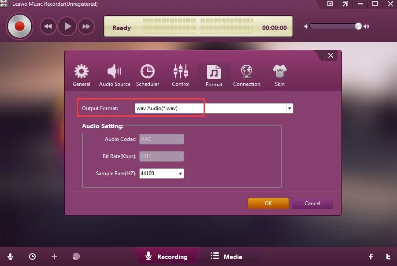
Task: Click the microphone icon in bottom toolbar
Action: [10, 256]
